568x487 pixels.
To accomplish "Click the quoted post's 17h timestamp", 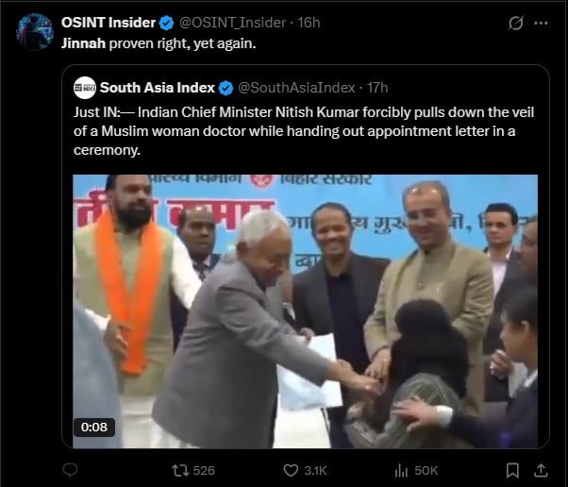I will point(377,88).
